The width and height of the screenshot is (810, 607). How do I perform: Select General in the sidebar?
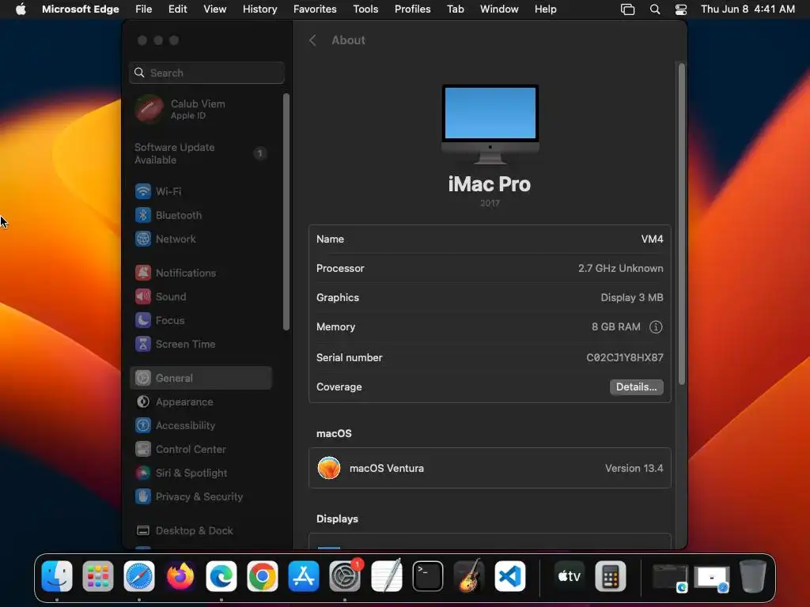[x=202, y=379]
